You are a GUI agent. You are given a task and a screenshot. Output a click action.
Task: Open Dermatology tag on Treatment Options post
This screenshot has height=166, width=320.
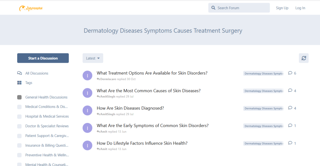263,74
